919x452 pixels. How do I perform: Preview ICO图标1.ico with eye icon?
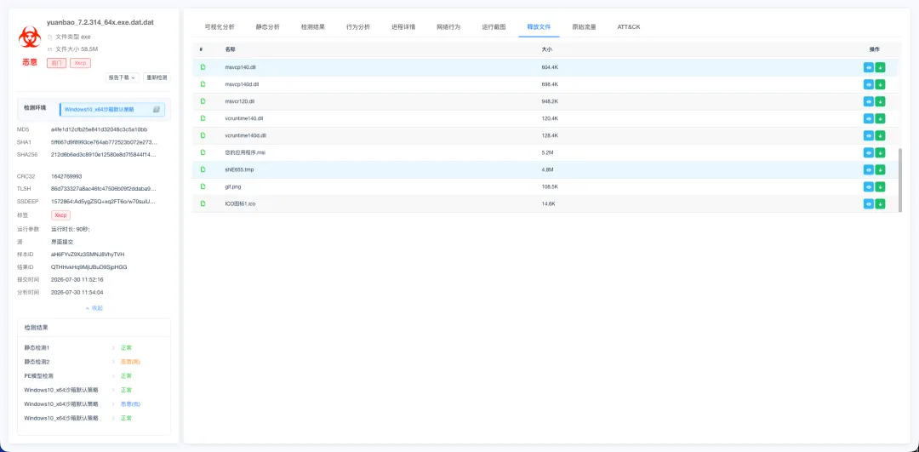[869, 203]
